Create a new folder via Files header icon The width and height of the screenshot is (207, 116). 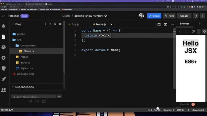[60, 24]
